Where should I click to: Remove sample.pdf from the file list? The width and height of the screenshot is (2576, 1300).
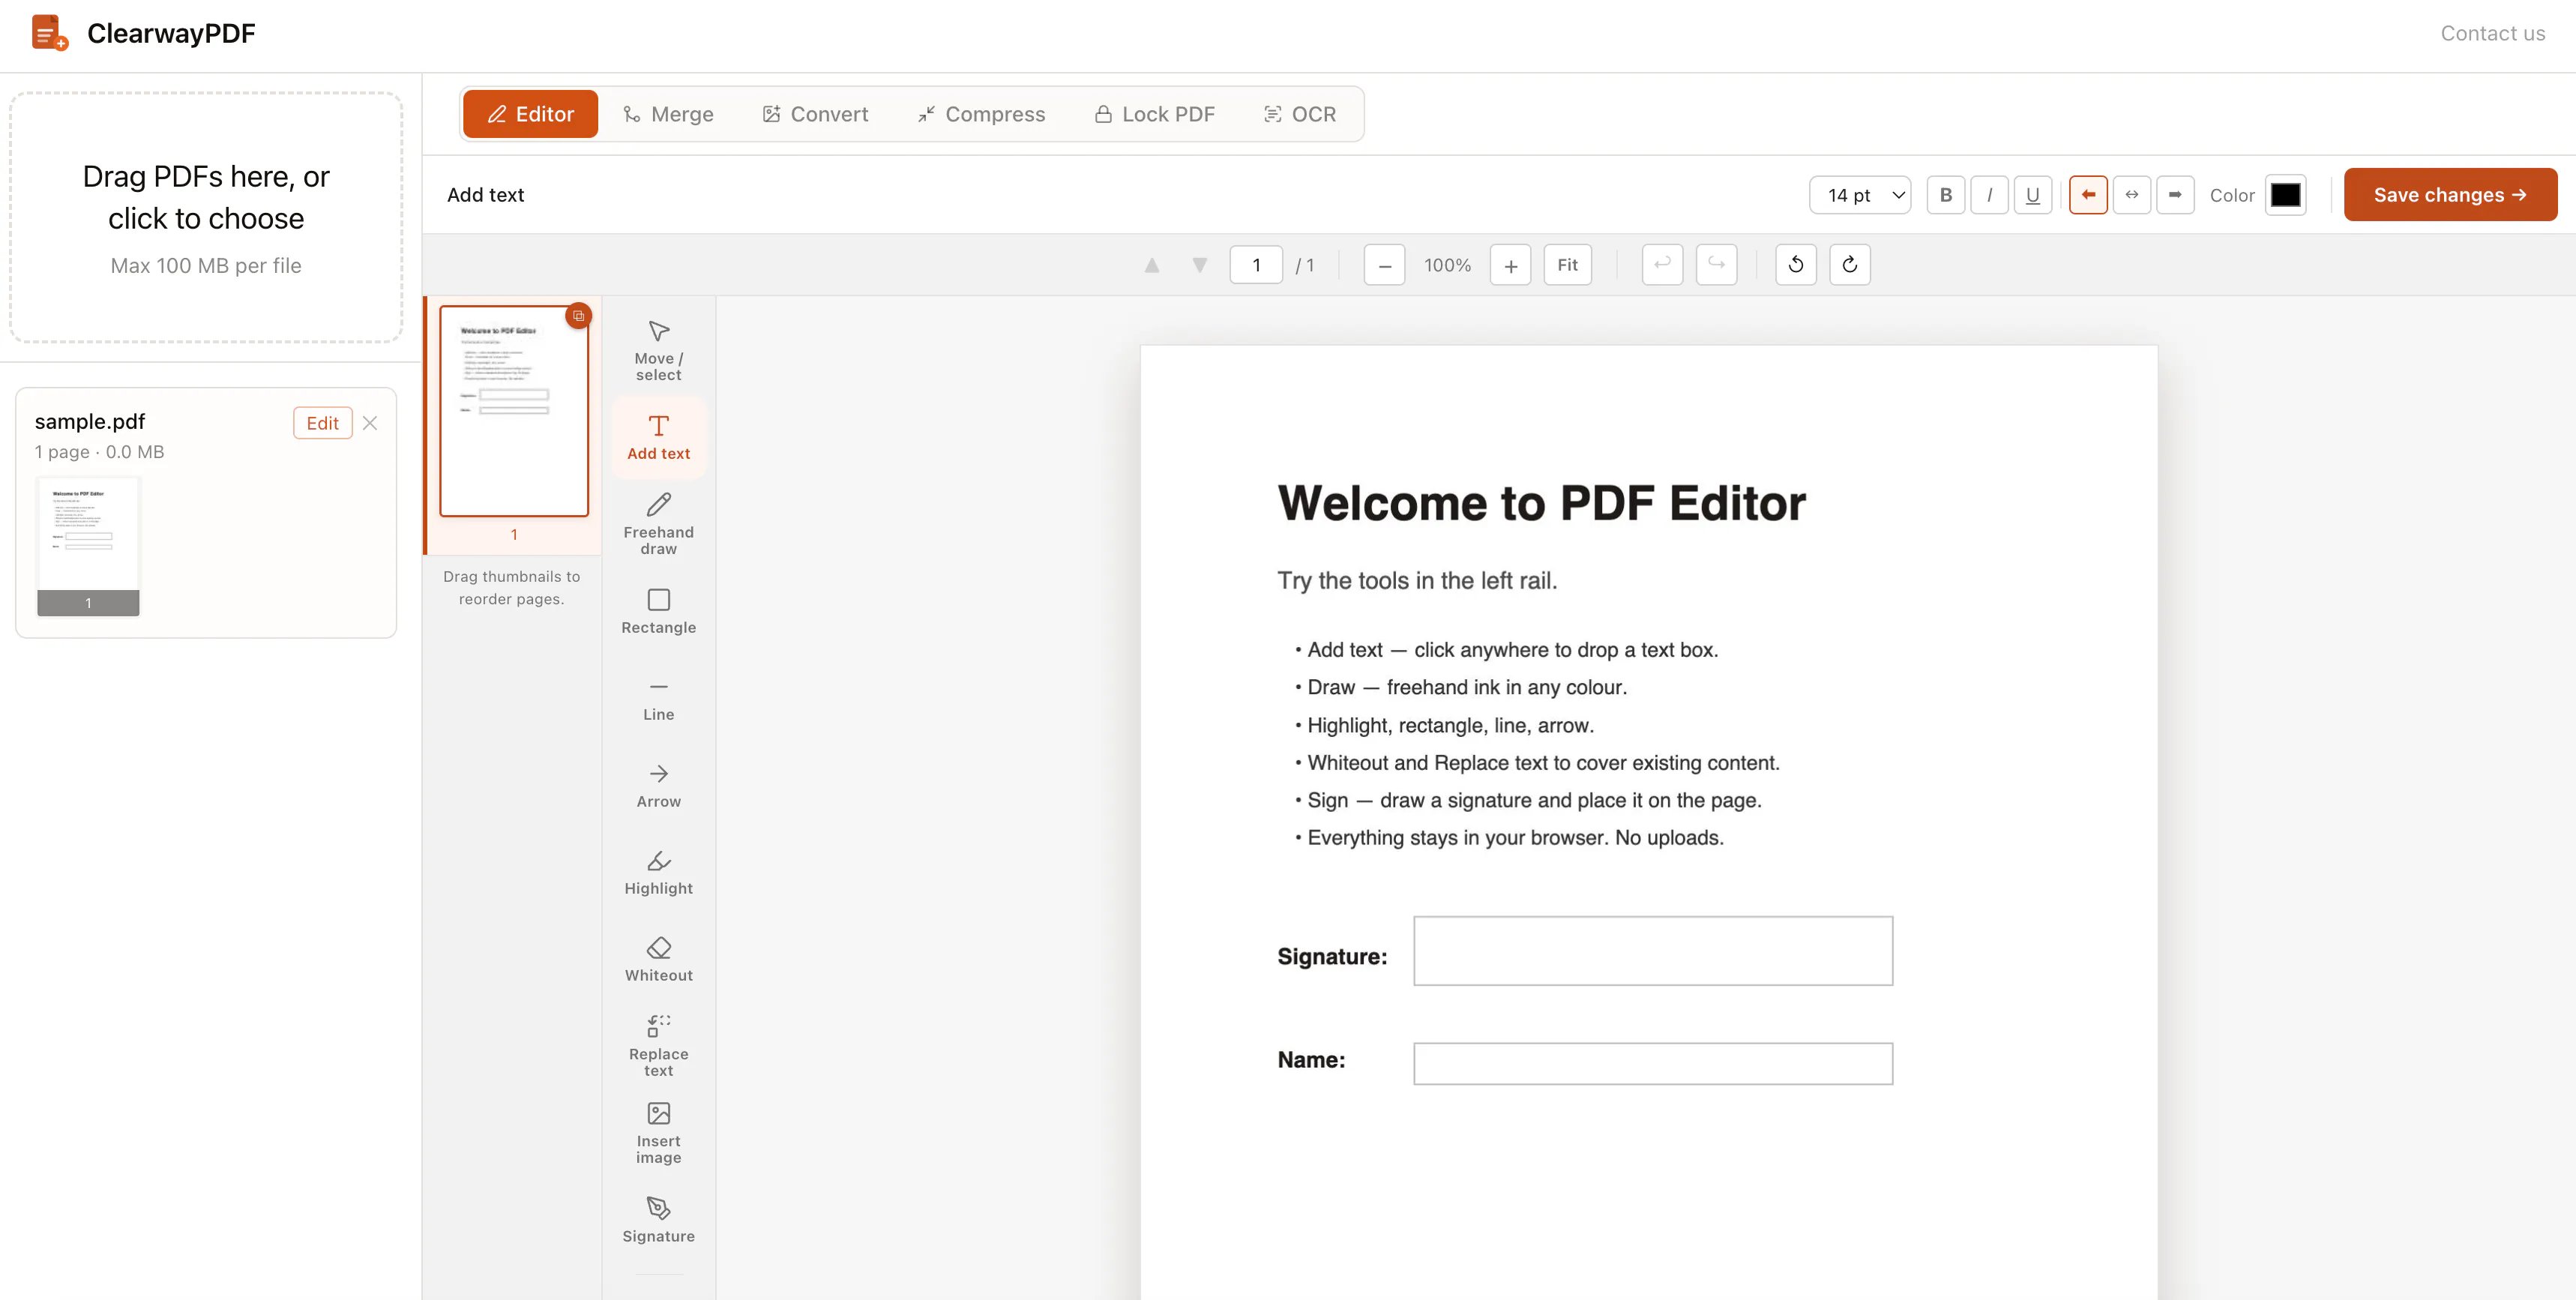pos(370,423)
